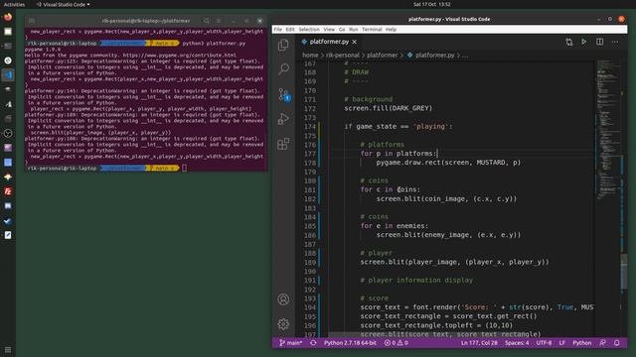This screenshot has height=357, width=636.
Task: Launch Firefox from the Ubuntu dock
Action: tap(8, 17)
